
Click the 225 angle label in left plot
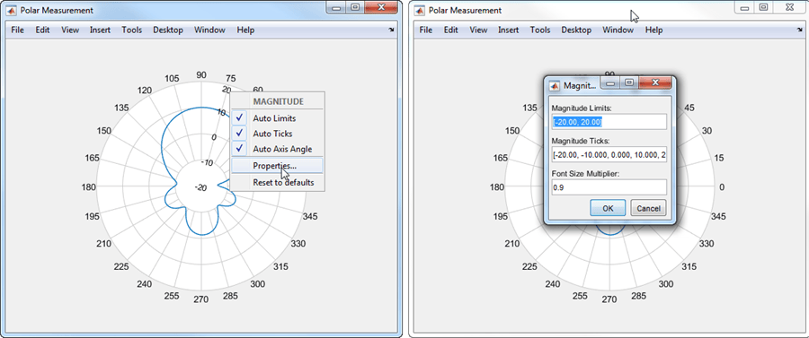[121, 266]
